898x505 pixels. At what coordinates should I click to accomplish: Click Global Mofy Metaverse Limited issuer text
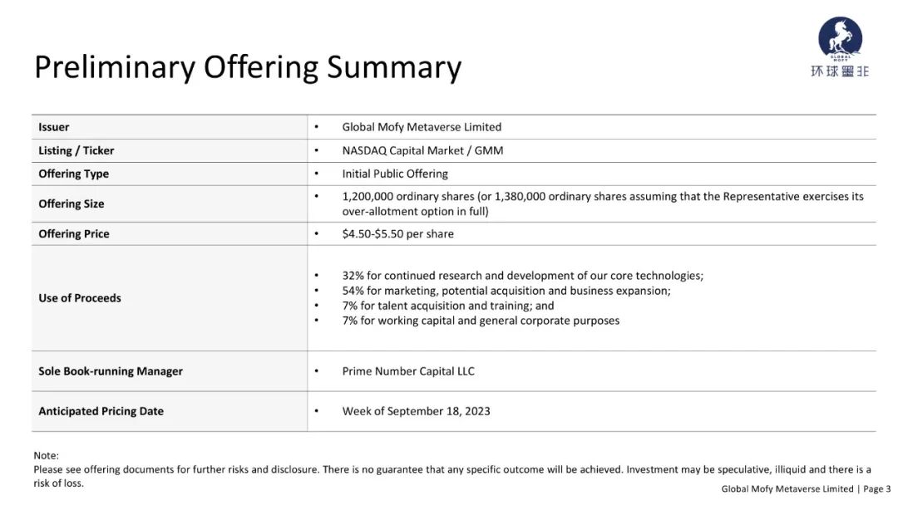tap(422, 127)
